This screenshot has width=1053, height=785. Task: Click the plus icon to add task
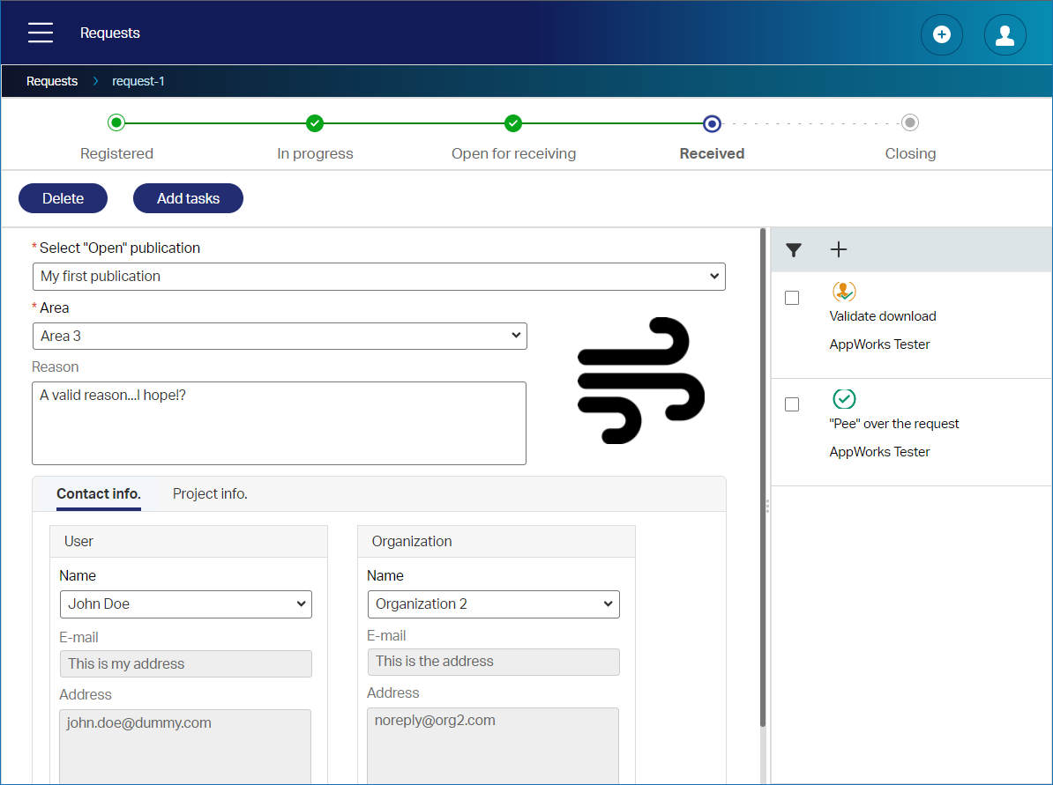click(x=839, y=250)
